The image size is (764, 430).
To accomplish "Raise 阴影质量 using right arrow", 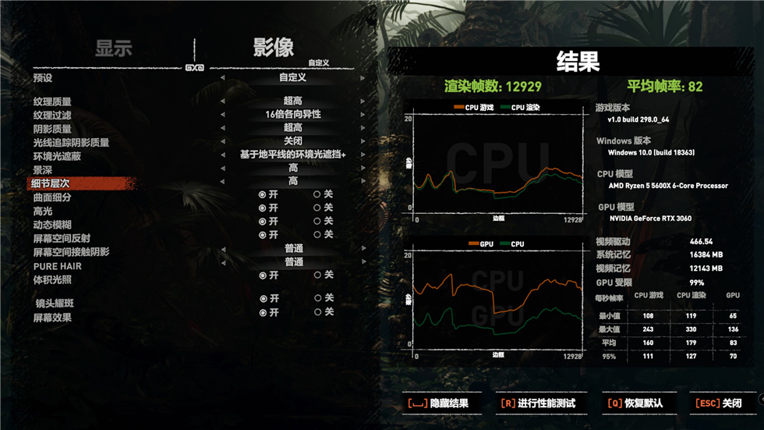I will (x=363, y=128).
